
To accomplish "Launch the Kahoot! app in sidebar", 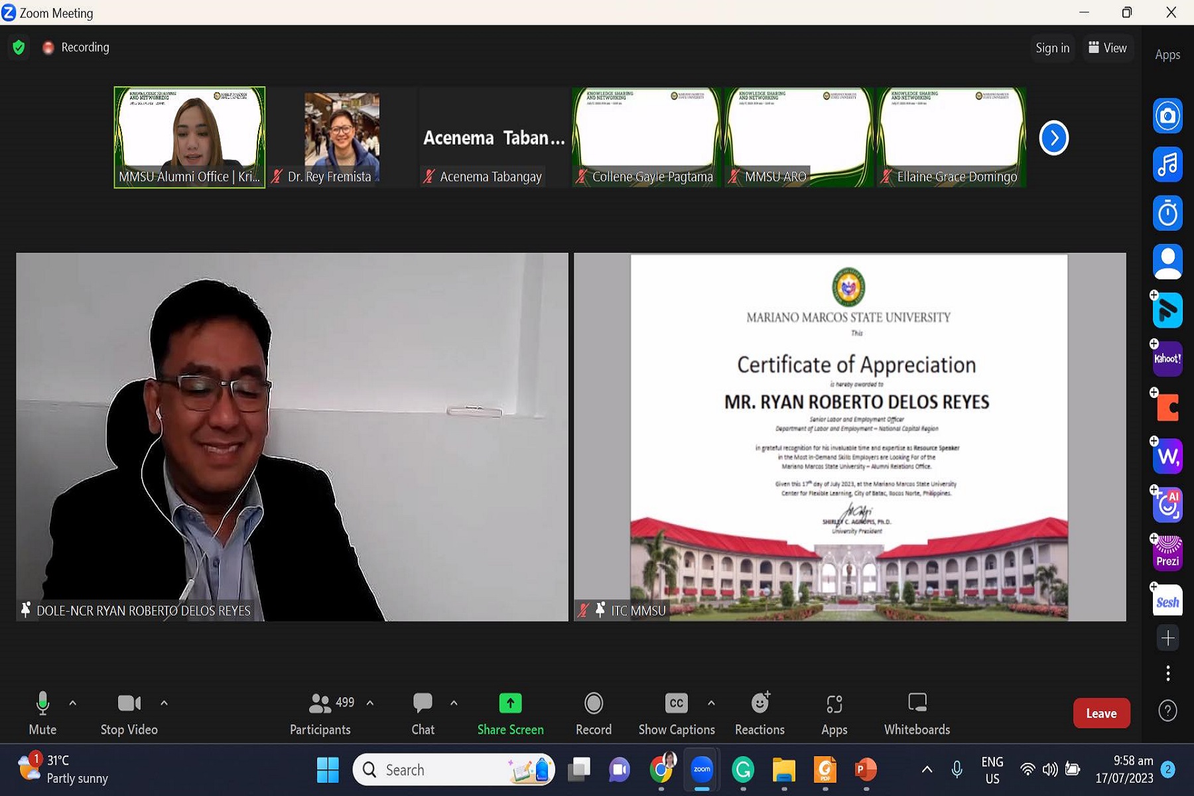I will coord(1167,359).
